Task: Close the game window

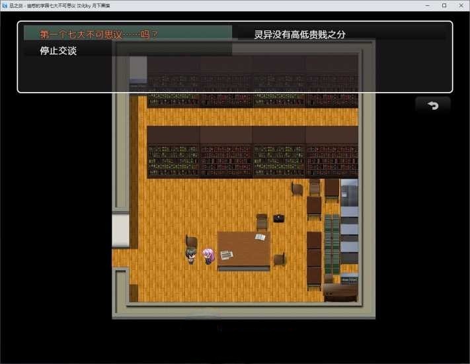Action: [461, 5]
